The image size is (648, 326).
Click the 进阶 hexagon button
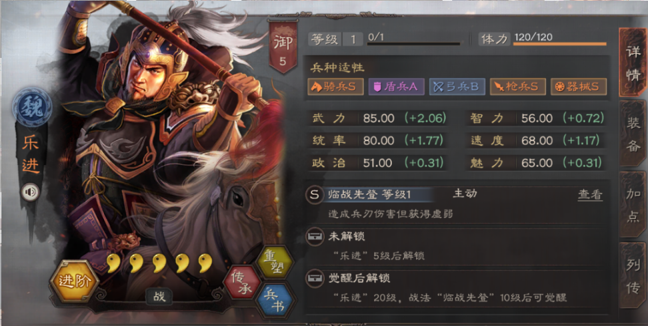pyautogui.click(x=75, y=281)
